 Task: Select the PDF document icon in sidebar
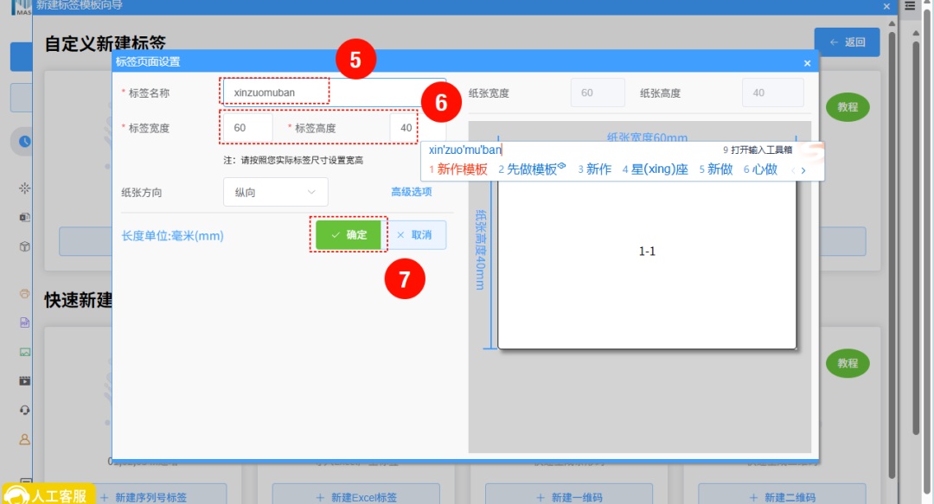(x=24, y=322)
